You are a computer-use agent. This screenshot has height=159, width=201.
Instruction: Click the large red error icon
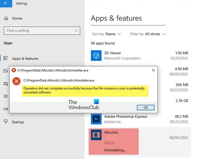[16, 81]
